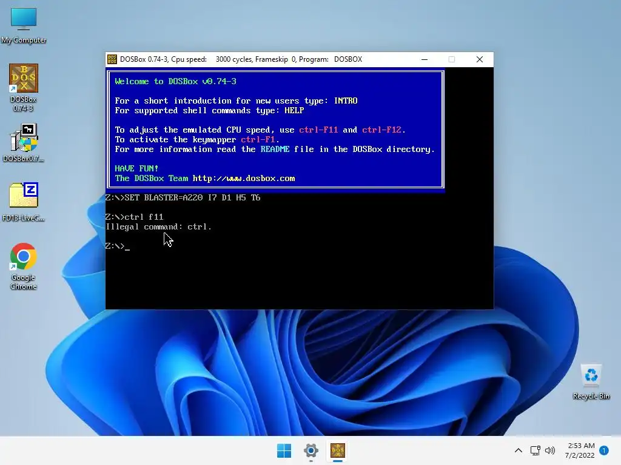Image resolution: width=621 pixels, height=465 pixels.
Task: Open the Windows Start menu
Action: click(x=284, y=450)
